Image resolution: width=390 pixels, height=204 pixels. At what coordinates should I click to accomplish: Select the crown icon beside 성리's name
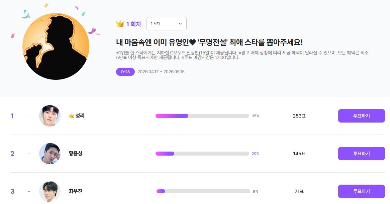pos(71,116)
